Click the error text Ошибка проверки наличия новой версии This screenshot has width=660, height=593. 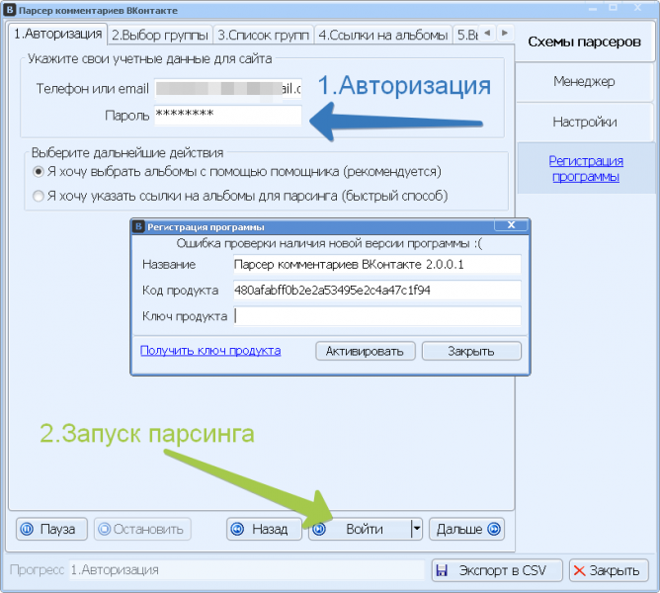[x=329, y=243]
